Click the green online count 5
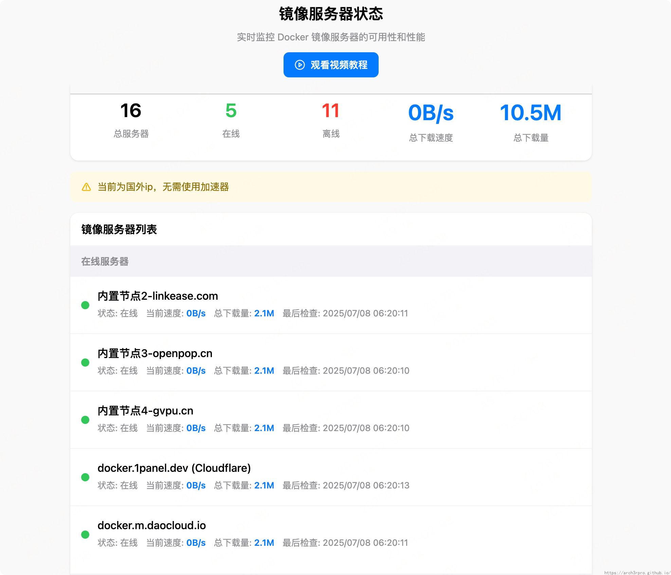This screenshot has width=671, height=575. point(231,111)
